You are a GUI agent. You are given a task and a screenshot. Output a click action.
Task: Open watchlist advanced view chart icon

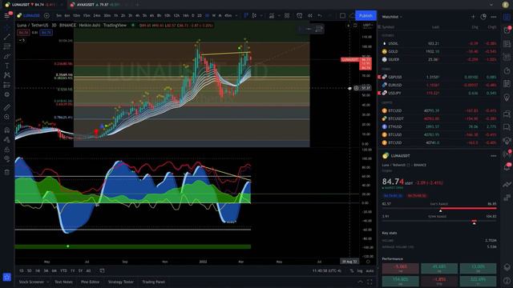point(483,17)
